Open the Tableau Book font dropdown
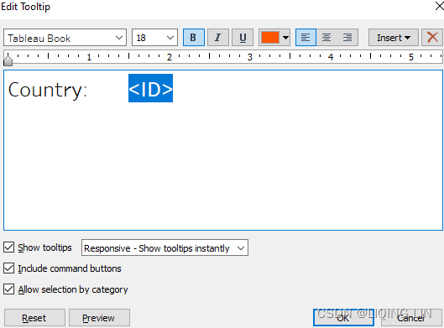Screen dimensions: 444x328 tap(65, 38)
